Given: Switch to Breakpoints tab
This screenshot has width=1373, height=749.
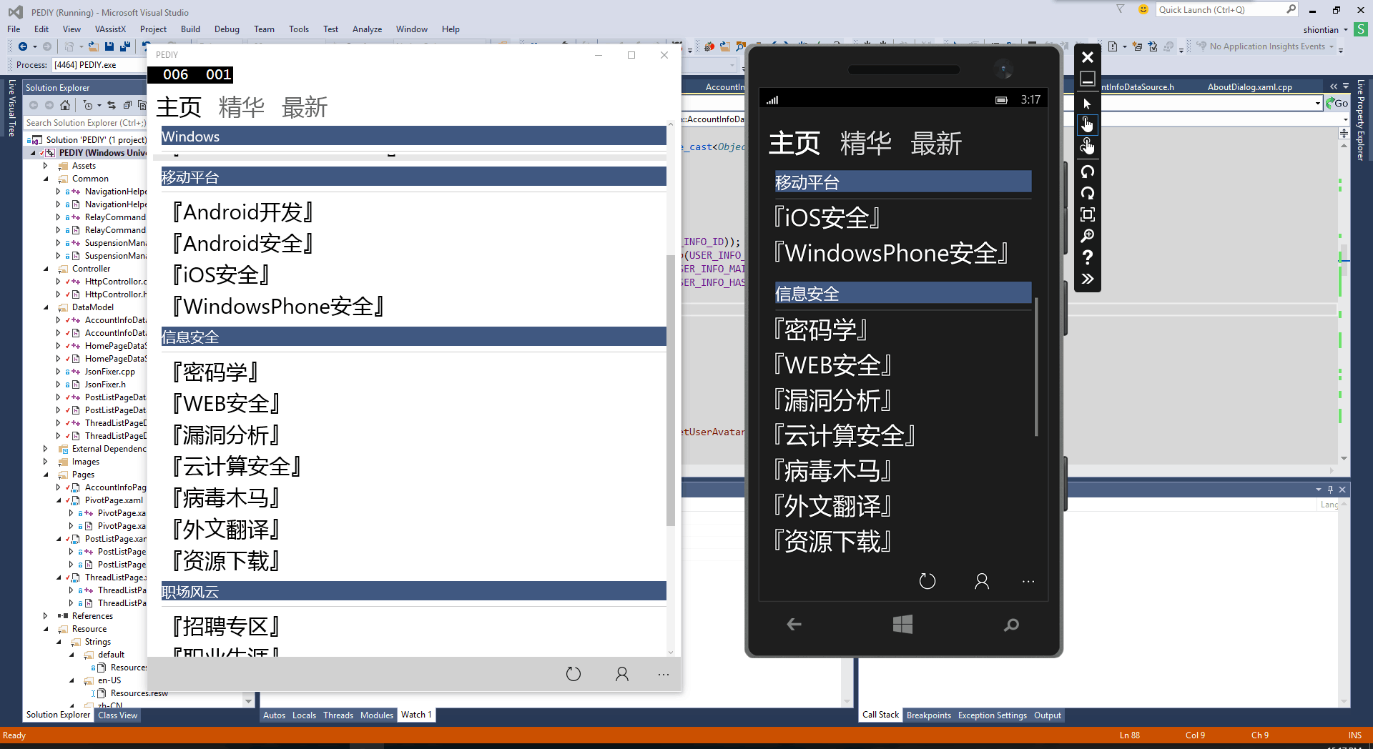Looking at the screenshot, I should point(929,715).
